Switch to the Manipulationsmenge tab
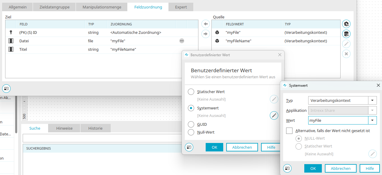Viewport: 382px width, 175px height. pyautogui.click(x=102, y=7)
